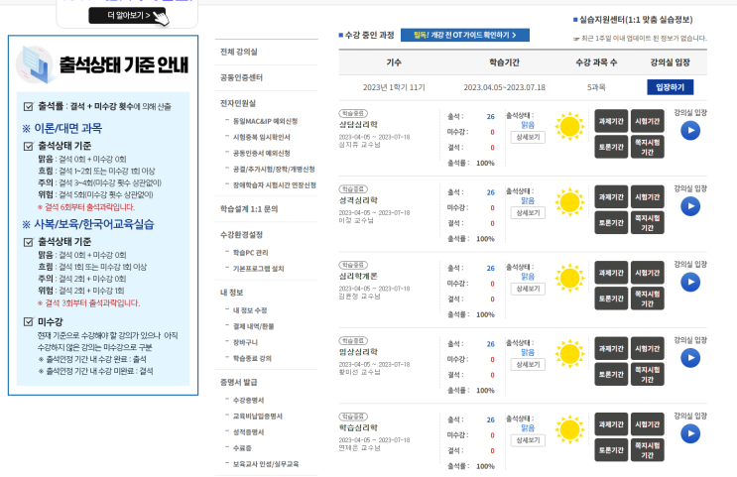This screenshot has height=477, width=737.
Task: Click 쪽지시험 기간 for 성격심리학
Action: (647, 223)
